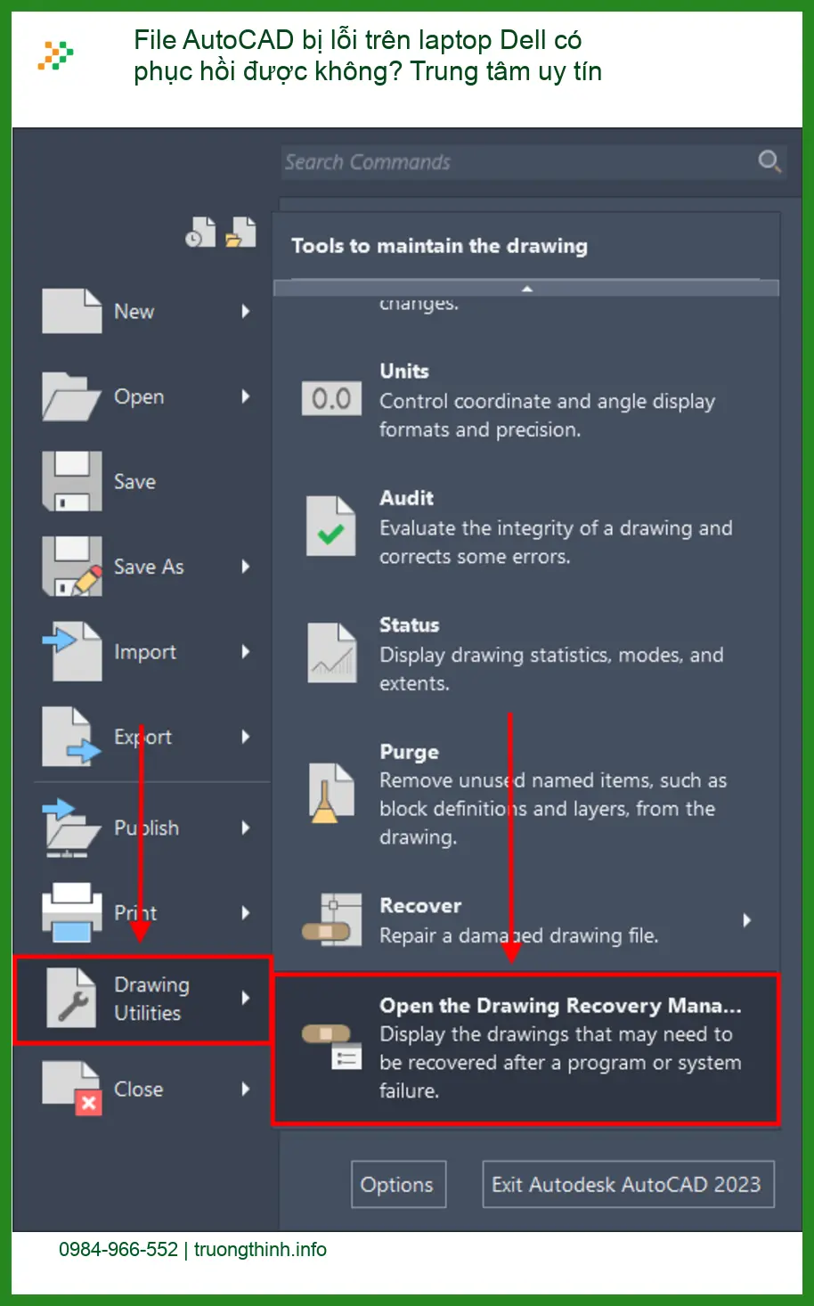Viewport: 814px width, 1306px height.
Task: Click the Print printer icon
Action: (72, 912)
